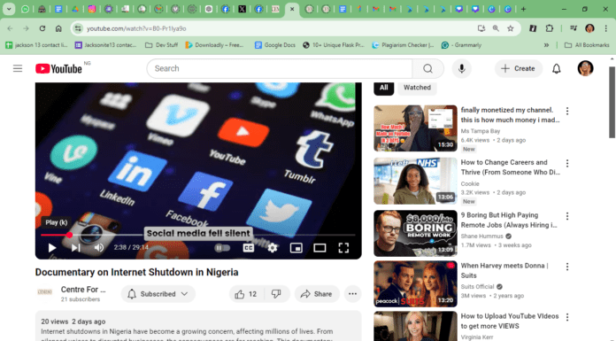Open the hamburger guide menu
616x341 pixels.
pos(18,68)
